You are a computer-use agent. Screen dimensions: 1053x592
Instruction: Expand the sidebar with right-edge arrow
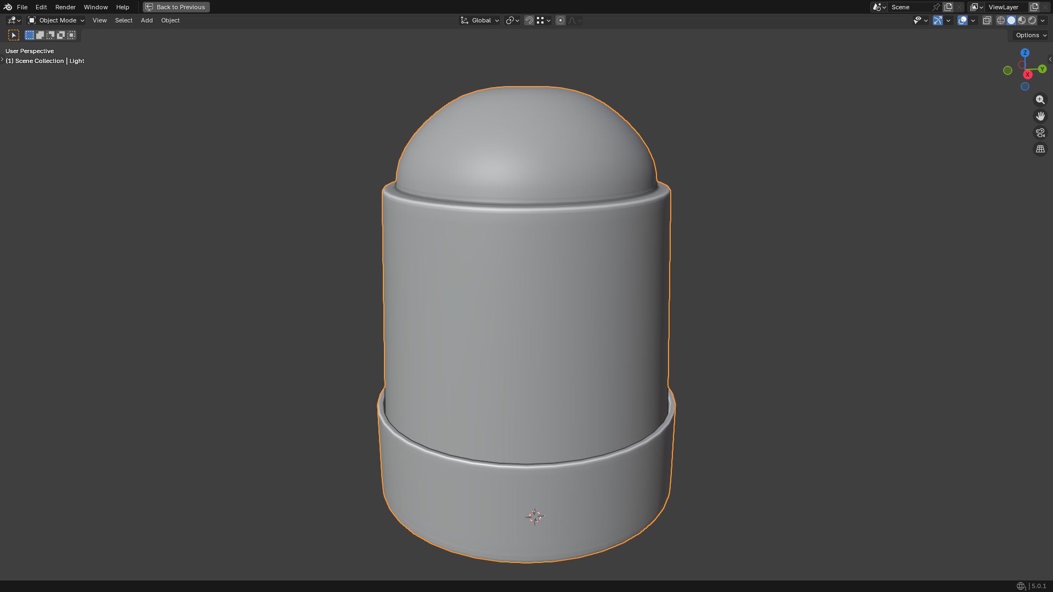pyautogui.click(x=1050, y=59)
